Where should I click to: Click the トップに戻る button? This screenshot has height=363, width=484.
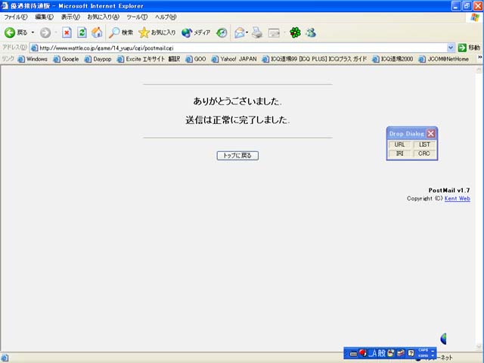tap(237, 156)
